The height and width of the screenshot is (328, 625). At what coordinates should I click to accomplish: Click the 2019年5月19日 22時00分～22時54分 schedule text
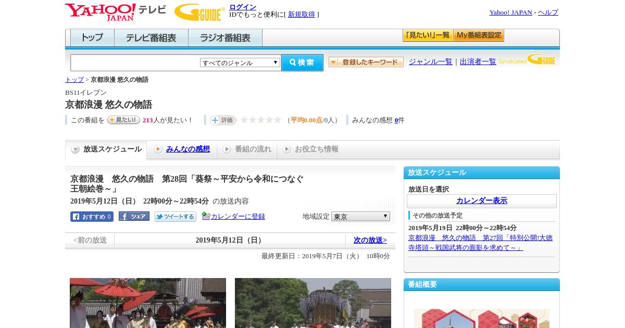(463, 228)
